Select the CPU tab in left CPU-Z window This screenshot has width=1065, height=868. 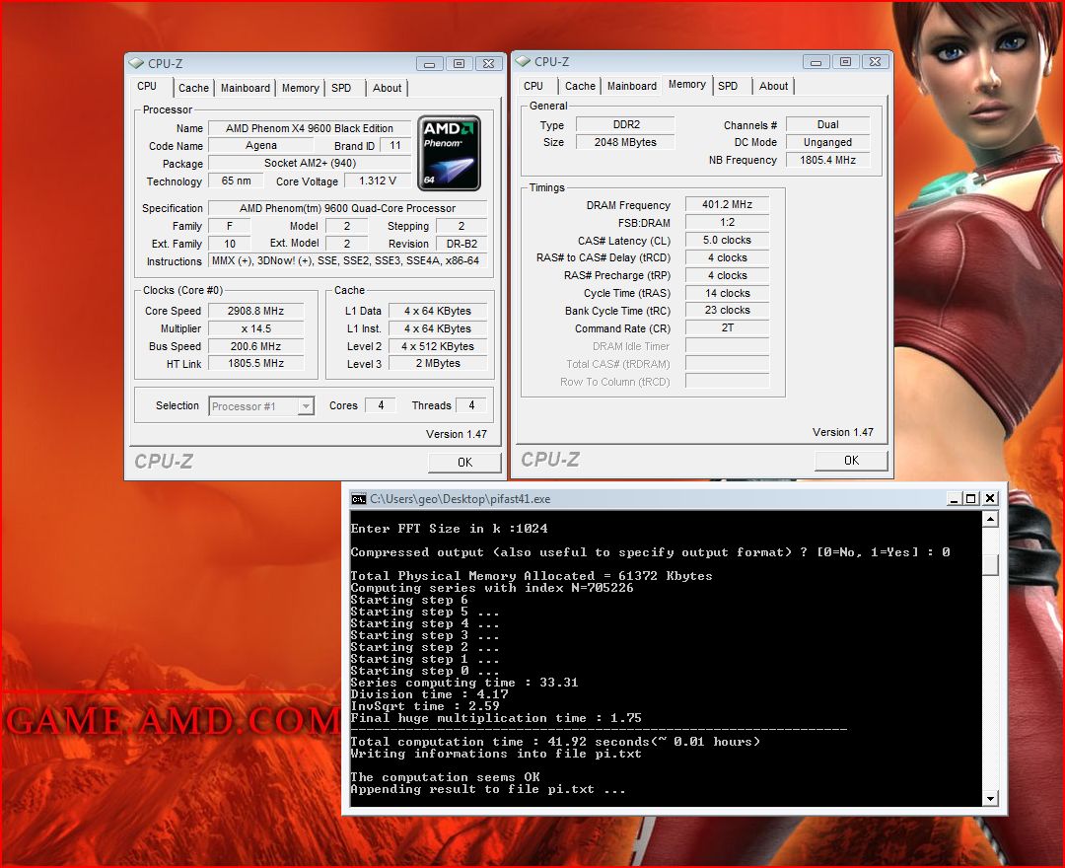(x=147, y=86)
